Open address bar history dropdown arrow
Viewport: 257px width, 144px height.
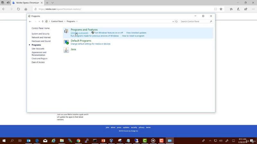tap(173, 21)
